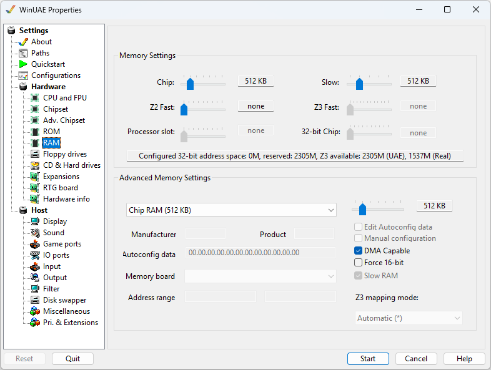Click the Game ports joystick icon
491x370 pixels.
(35, 244)
